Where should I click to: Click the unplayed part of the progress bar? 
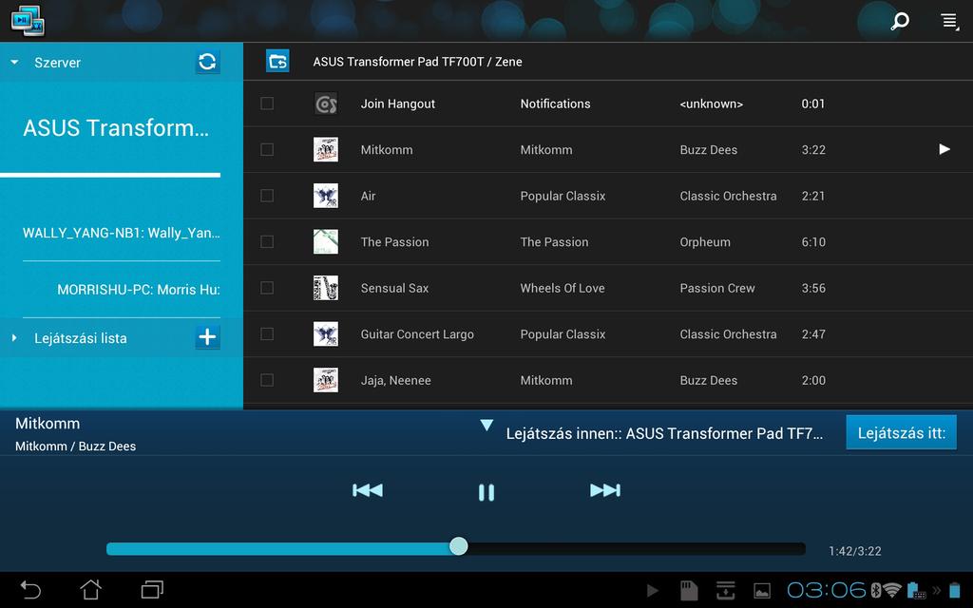(636, 549)
